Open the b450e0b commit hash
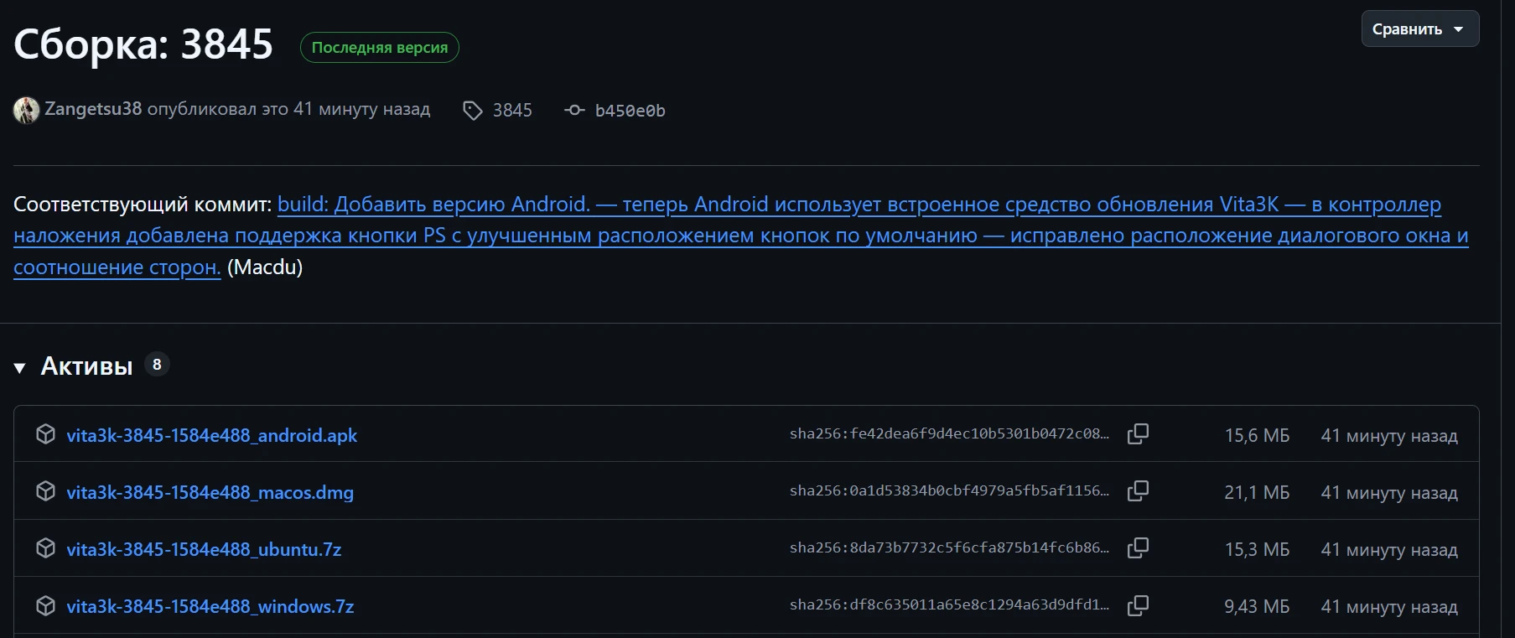The height and width of the screenshot is (638, 1515). tap(630, 111)
